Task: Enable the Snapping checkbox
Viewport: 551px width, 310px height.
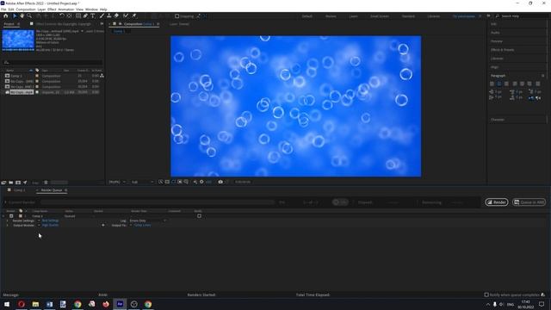Action: click(x=176, y=15)
